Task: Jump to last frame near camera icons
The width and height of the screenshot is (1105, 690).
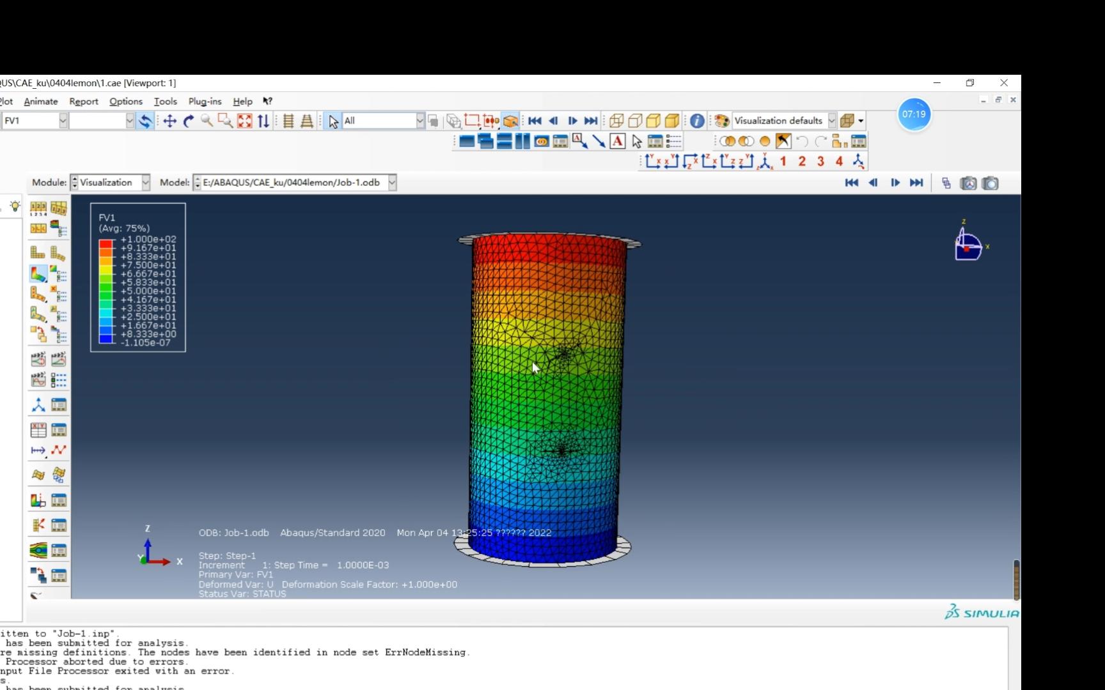Action: pos(916,183)
